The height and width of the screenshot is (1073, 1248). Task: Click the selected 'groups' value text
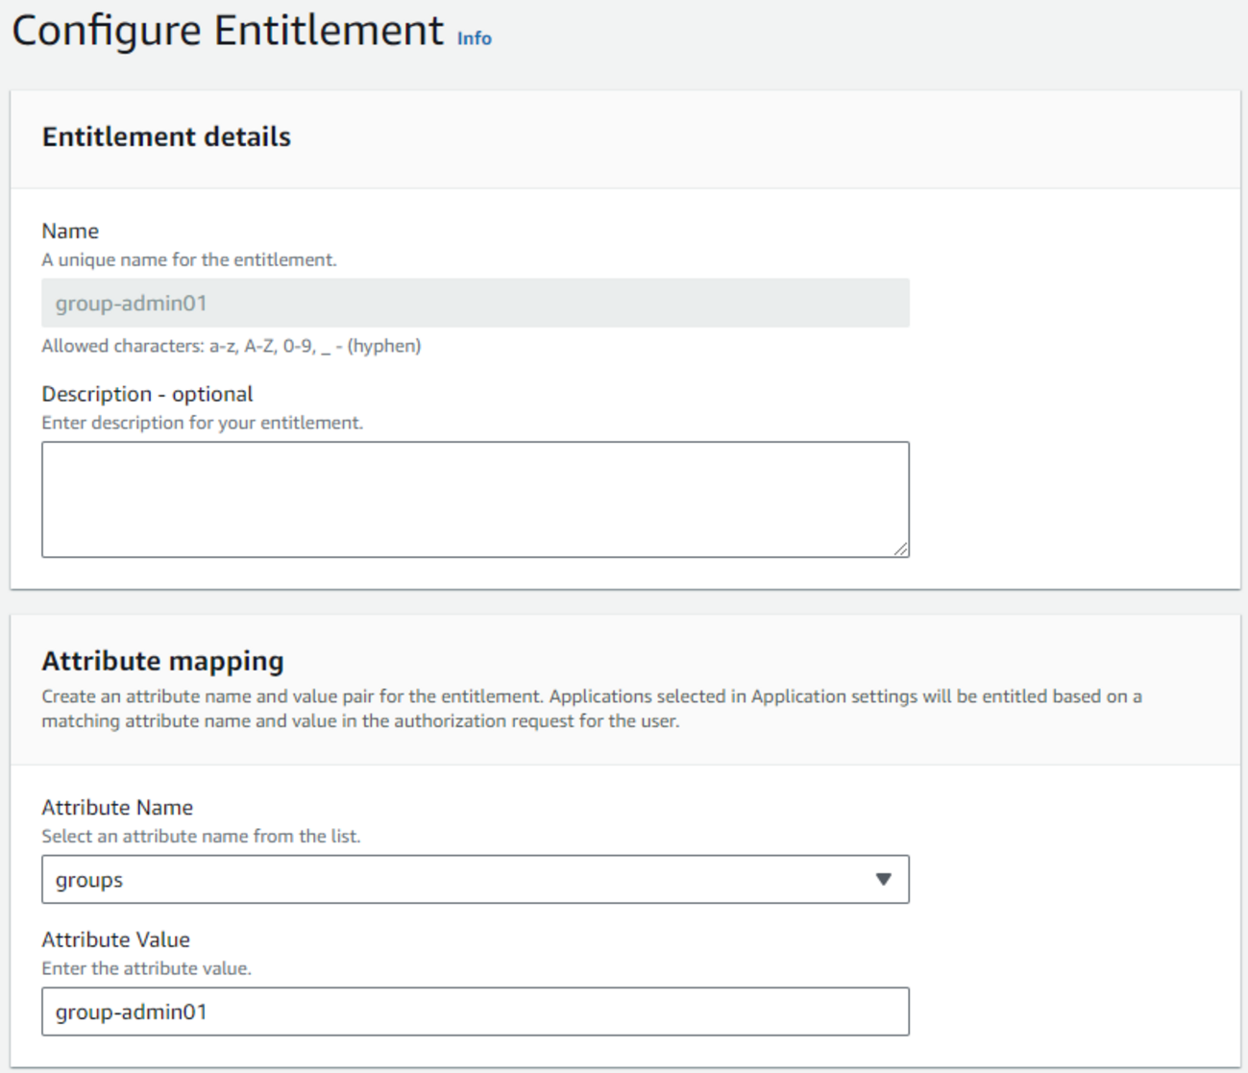coord(89,880)
